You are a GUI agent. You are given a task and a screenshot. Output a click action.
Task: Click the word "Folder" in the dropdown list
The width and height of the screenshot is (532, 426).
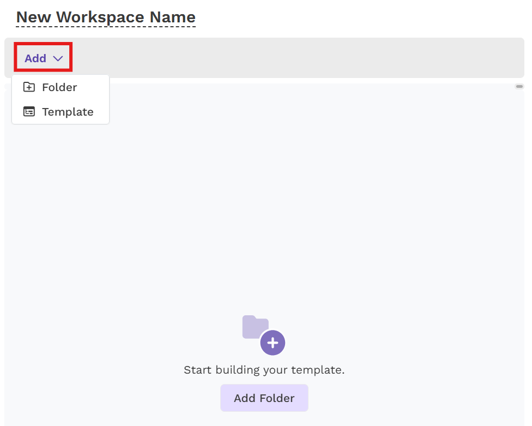click(59, 87)
